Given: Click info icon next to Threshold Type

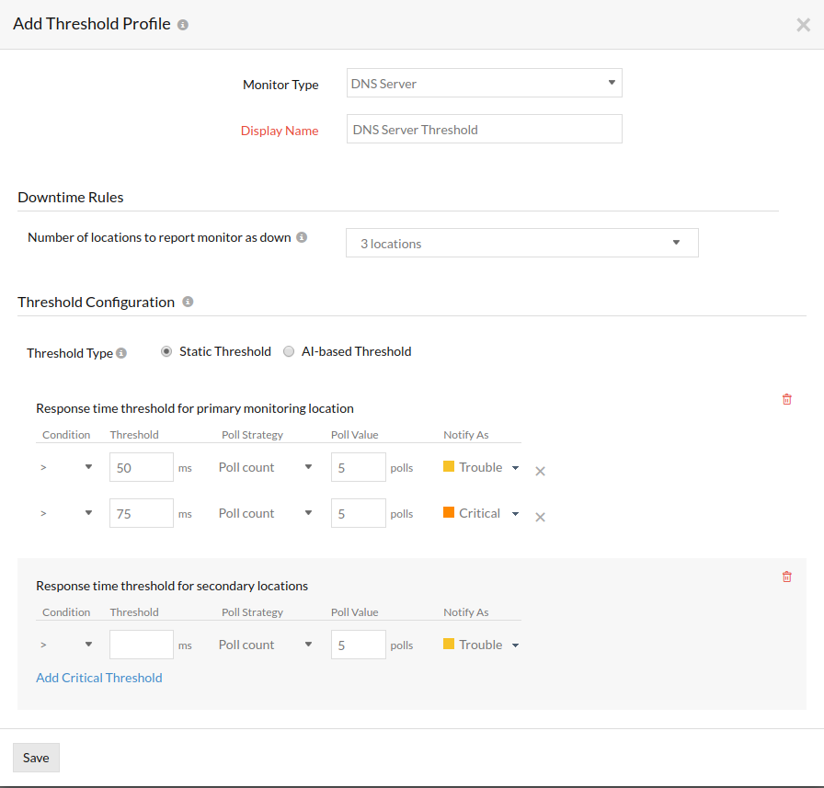Looking at the screenshot, I should pyautogui.click(x=121, y=353).
